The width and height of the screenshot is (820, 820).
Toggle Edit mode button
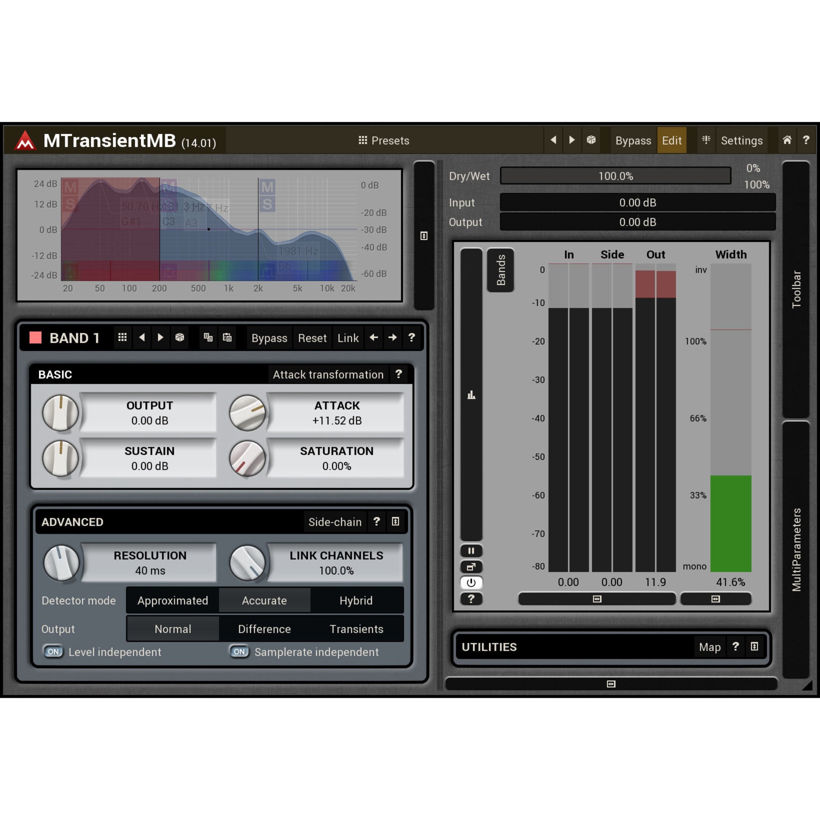pyautogui.click(x=672, y=141)
